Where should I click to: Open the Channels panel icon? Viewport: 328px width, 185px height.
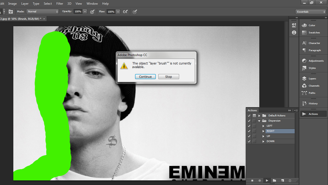pos(304,86)
